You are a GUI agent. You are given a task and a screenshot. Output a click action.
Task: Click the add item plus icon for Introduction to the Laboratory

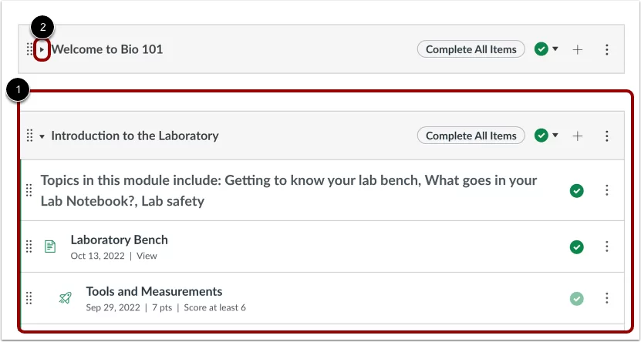[x=577, y=136]
